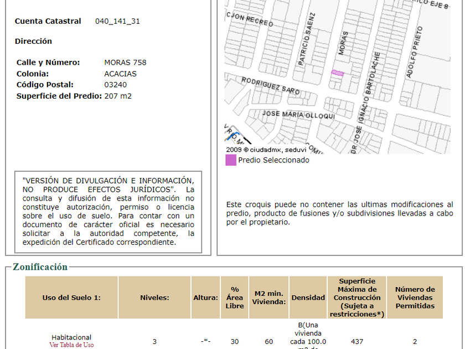Select the max construction value 437
This screenshot has height=349, width=465.
point(357,342)
